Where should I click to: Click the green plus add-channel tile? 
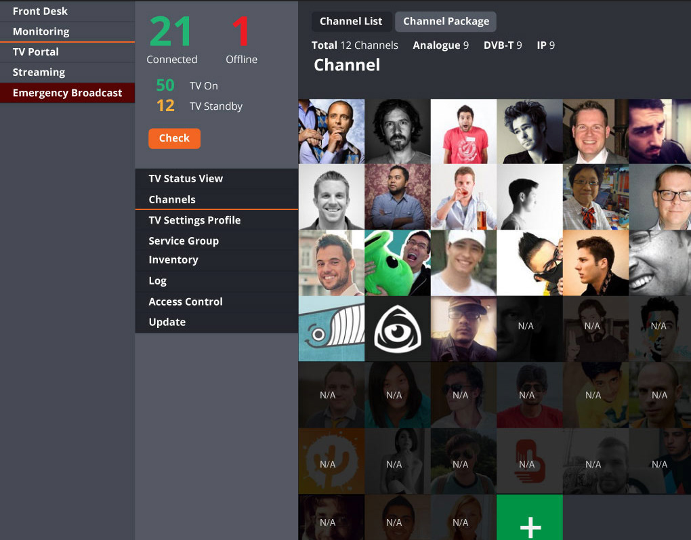pos(530,517)
